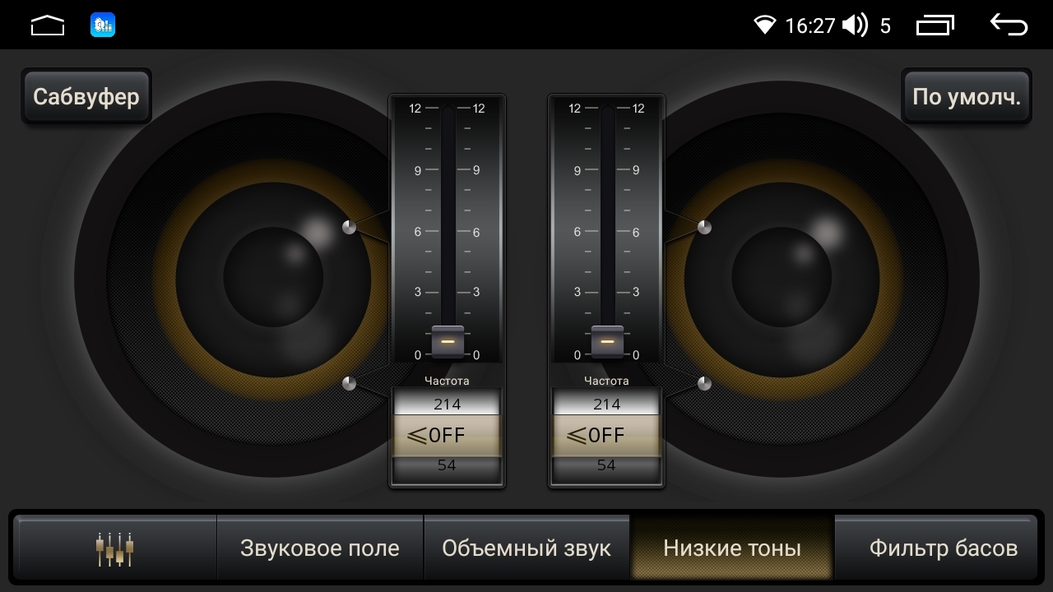Open recent apps overview icon
Viewport: 1053px width, 592px height.
coord(935,25)
